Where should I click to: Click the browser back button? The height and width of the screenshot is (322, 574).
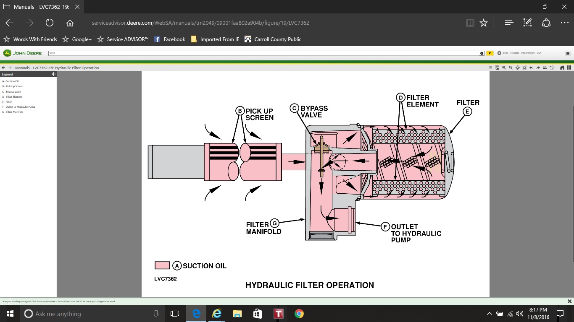point(9,23)
